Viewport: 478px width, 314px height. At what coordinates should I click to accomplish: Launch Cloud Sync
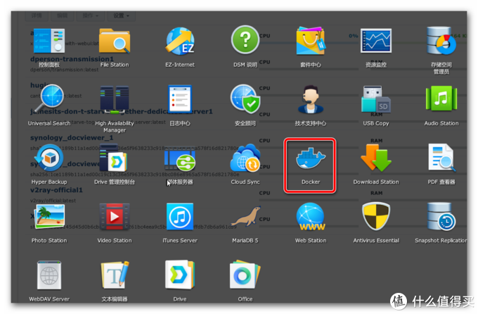(x=245, y=158)
